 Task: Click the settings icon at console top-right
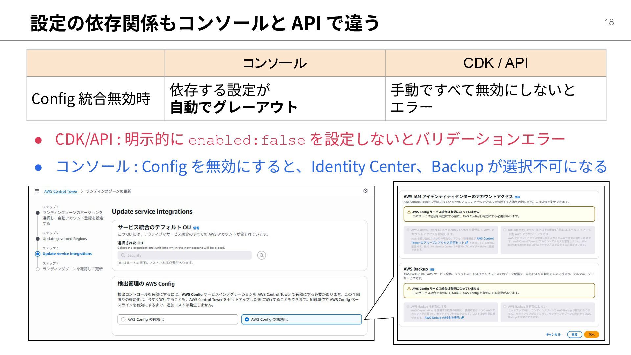click(x=365, y=191)
